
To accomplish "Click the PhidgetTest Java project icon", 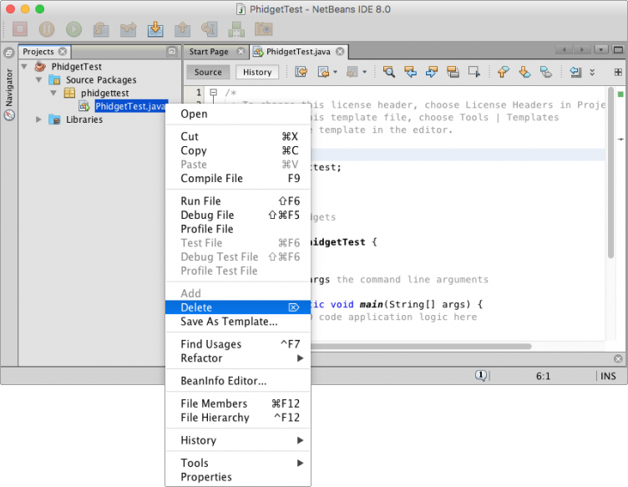I will (40, 66).
